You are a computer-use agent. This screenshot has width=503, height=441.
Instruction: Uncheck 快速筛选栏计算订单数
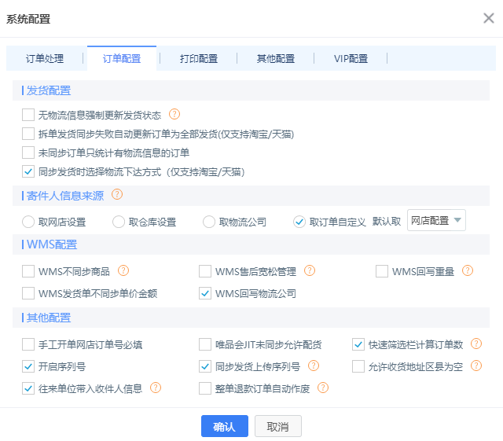coord(358,344)
